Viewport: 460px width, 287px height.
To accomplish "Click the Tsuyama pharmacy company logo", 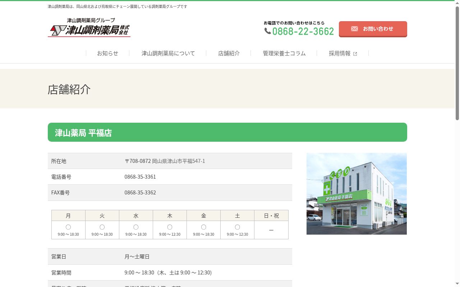I will [89, 27].
